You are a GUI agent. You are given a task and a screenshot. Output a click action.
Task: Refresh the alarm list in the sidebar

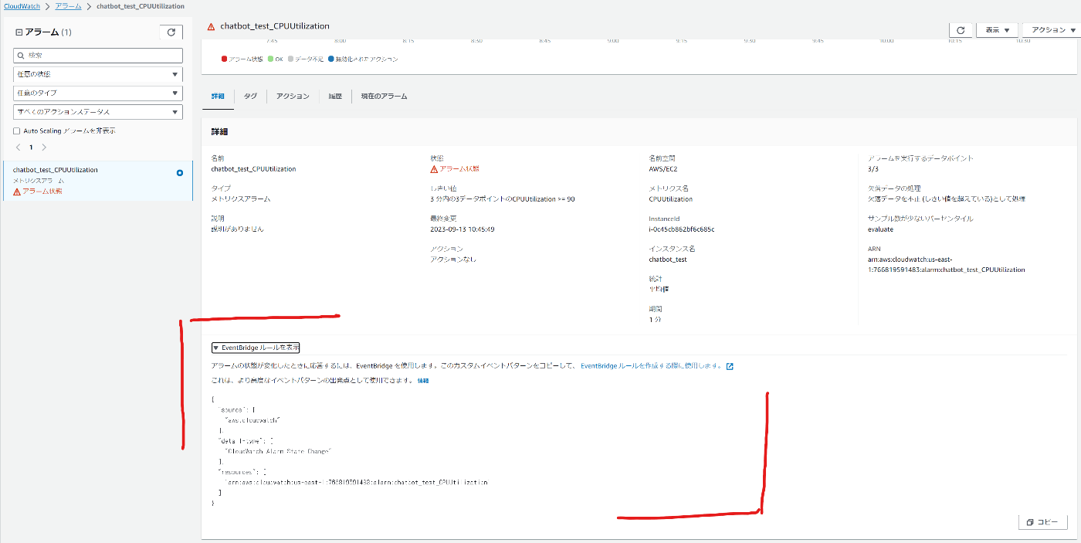pos(171,32)
